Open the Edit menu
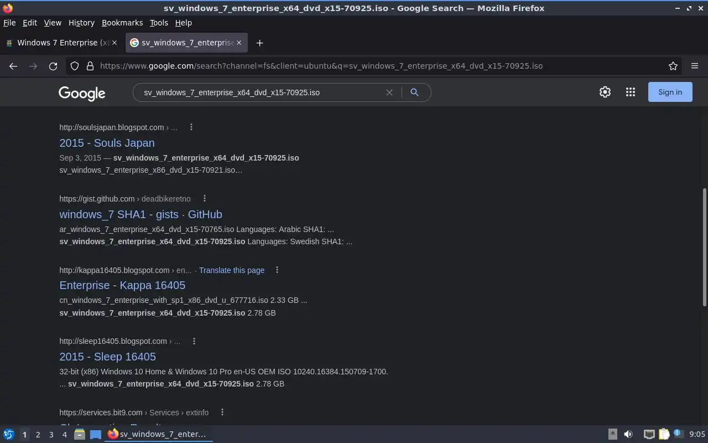The image size is (708, 443). pyautogui.click(x=30, y=23)
